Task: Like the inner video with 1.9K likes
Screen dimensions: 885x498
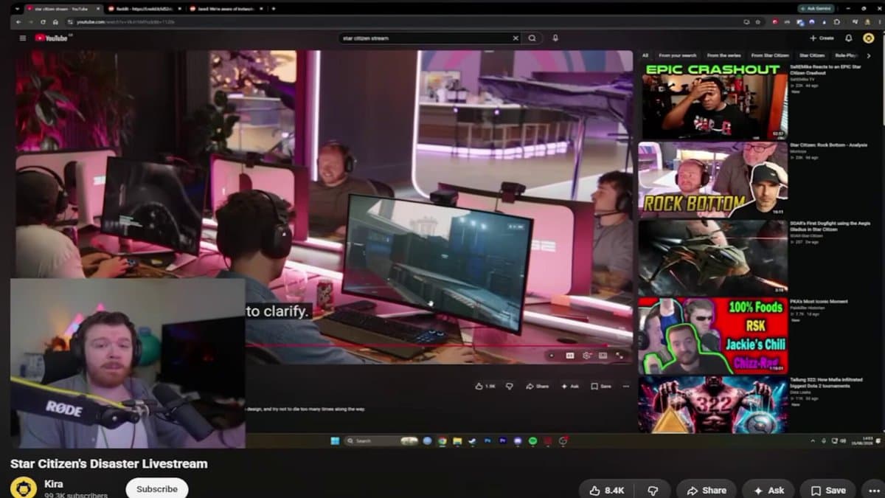Action: [486, 386]
